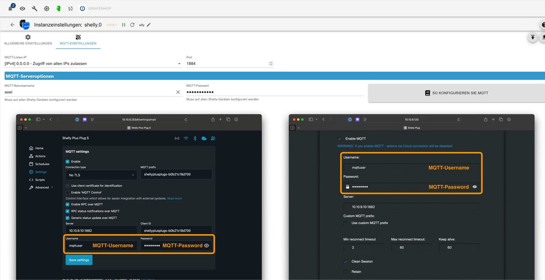Toggle Generic status update over MQTT

[68, 218]
